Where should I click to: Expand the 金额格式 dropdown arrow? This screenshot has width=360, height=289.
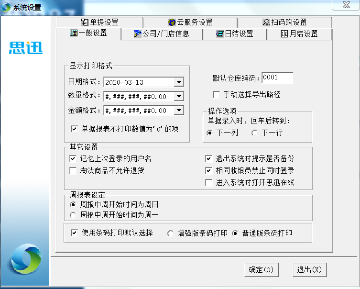[179, 111]
